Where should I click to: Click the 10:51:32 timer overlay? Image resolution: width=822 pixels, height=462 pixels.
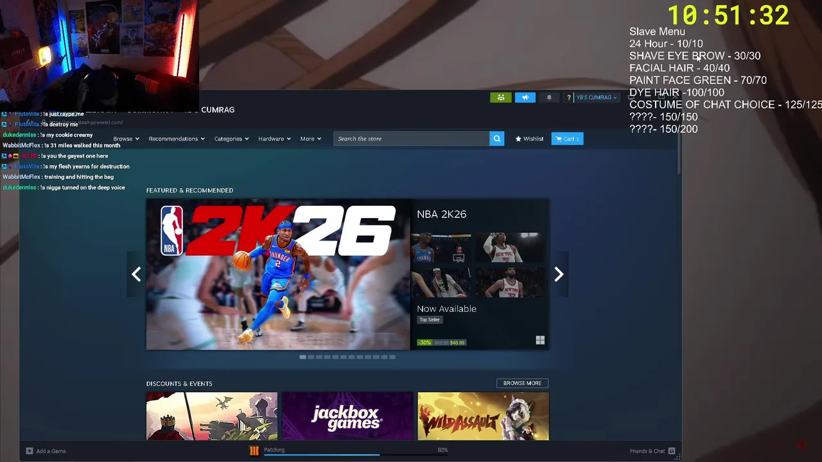[x=728, y=15]
